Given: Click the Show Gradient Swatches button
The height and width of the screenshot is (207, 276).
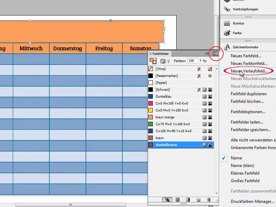Looking at the screenshot, I should (188, 199).
